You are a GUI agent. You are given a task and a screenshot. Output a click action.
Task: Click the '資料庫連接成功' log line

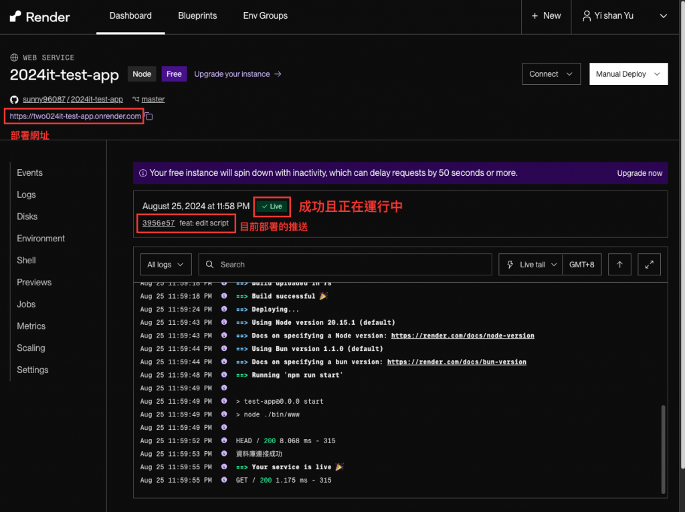click(259, 454)
